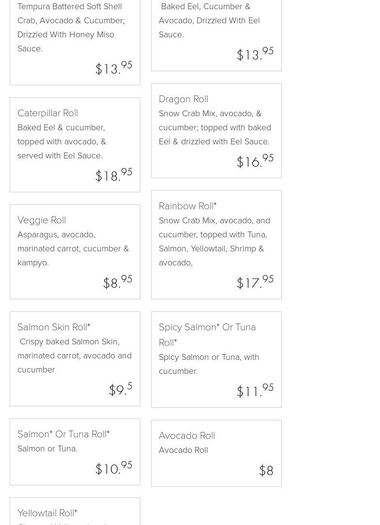Select the Veggie Roll ingredients description

(73, 248)
